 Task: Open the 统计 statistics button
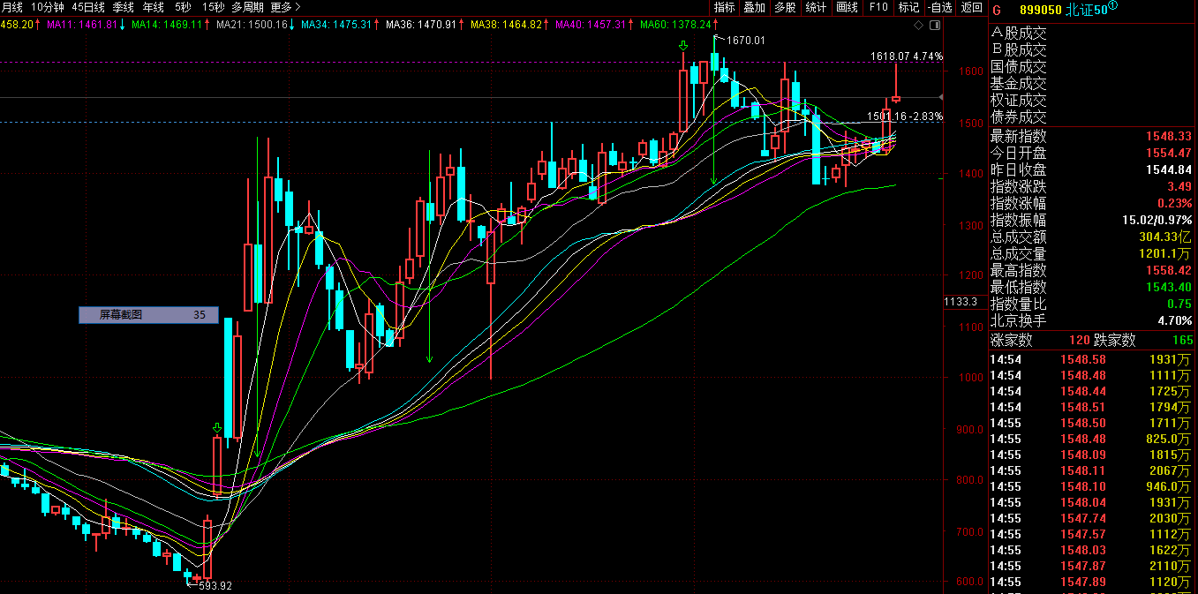816,7
